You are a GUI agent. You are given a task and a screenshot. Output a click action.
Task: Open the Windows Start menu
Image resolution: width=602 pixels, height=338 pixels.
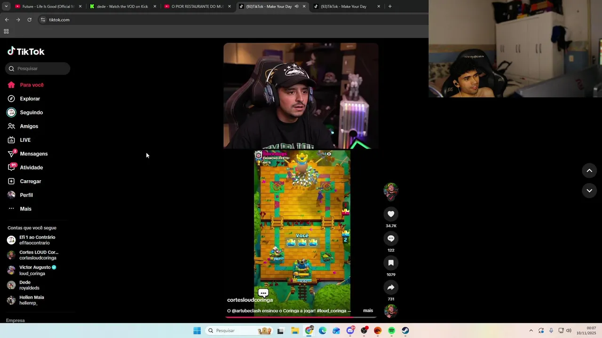197,330
